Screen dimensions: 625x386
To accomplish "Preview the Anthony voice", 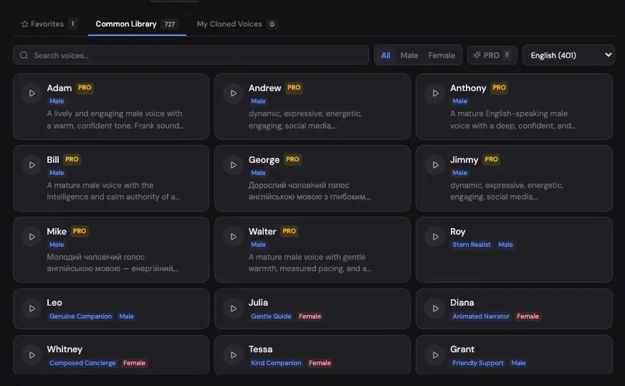I will tap(435, 93).
